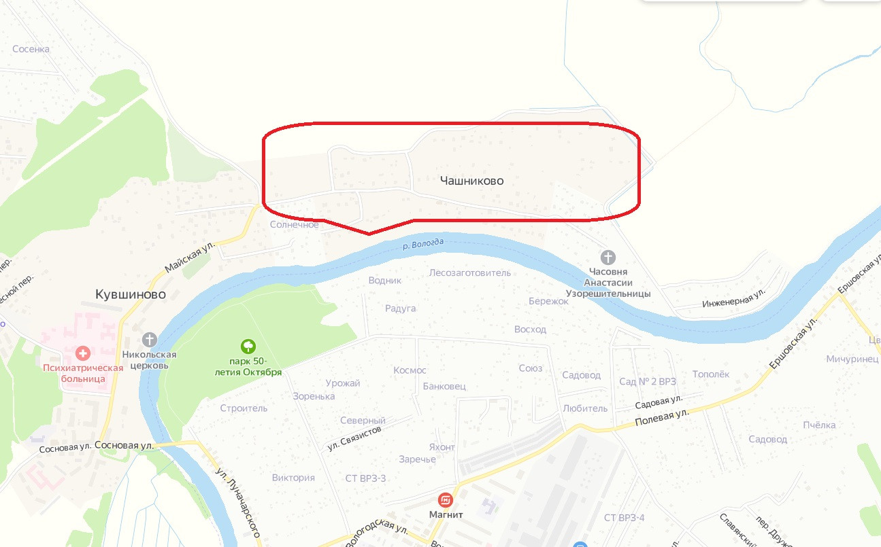Select the Полевая ул. street label
Viewport: 881px width, 547px height.
(x=662, y=417)
